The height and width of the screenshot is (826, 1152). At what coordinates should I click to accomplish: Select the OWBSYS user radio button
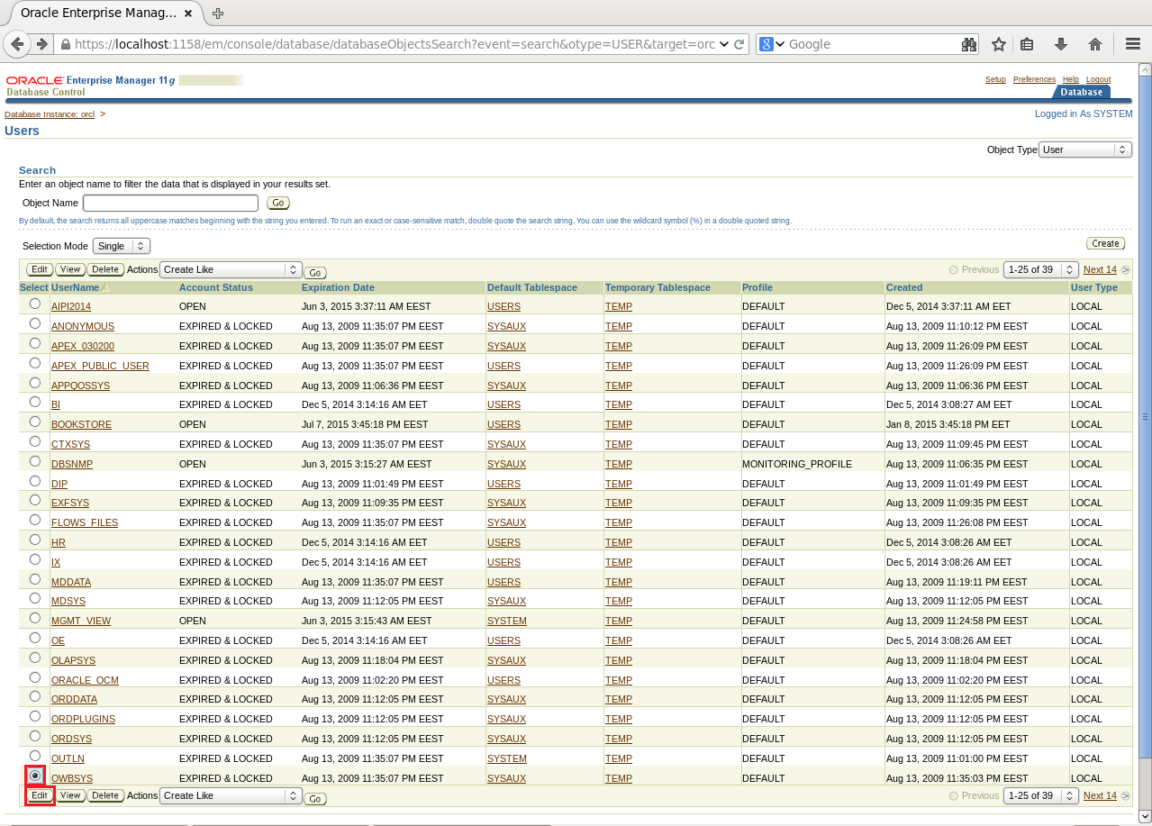35,775
